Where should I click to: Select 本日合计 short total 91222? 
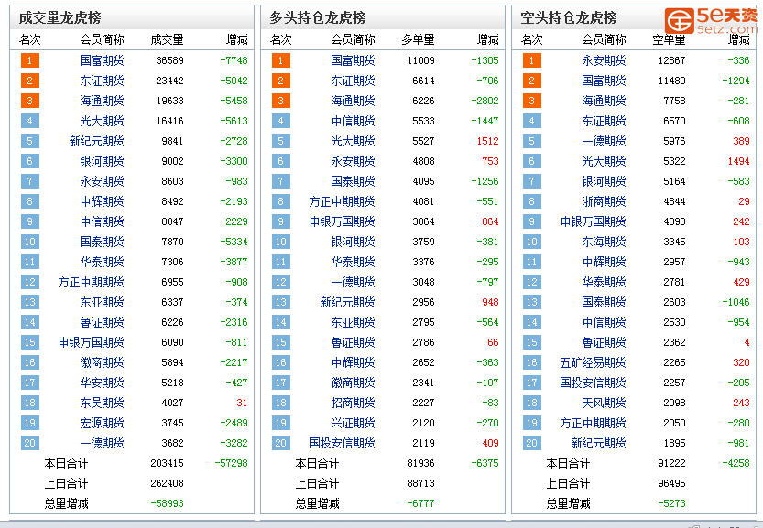coord(672,463)
